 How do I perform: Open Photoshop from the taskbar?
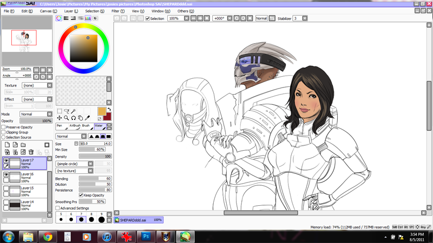(x=145, y=237)
